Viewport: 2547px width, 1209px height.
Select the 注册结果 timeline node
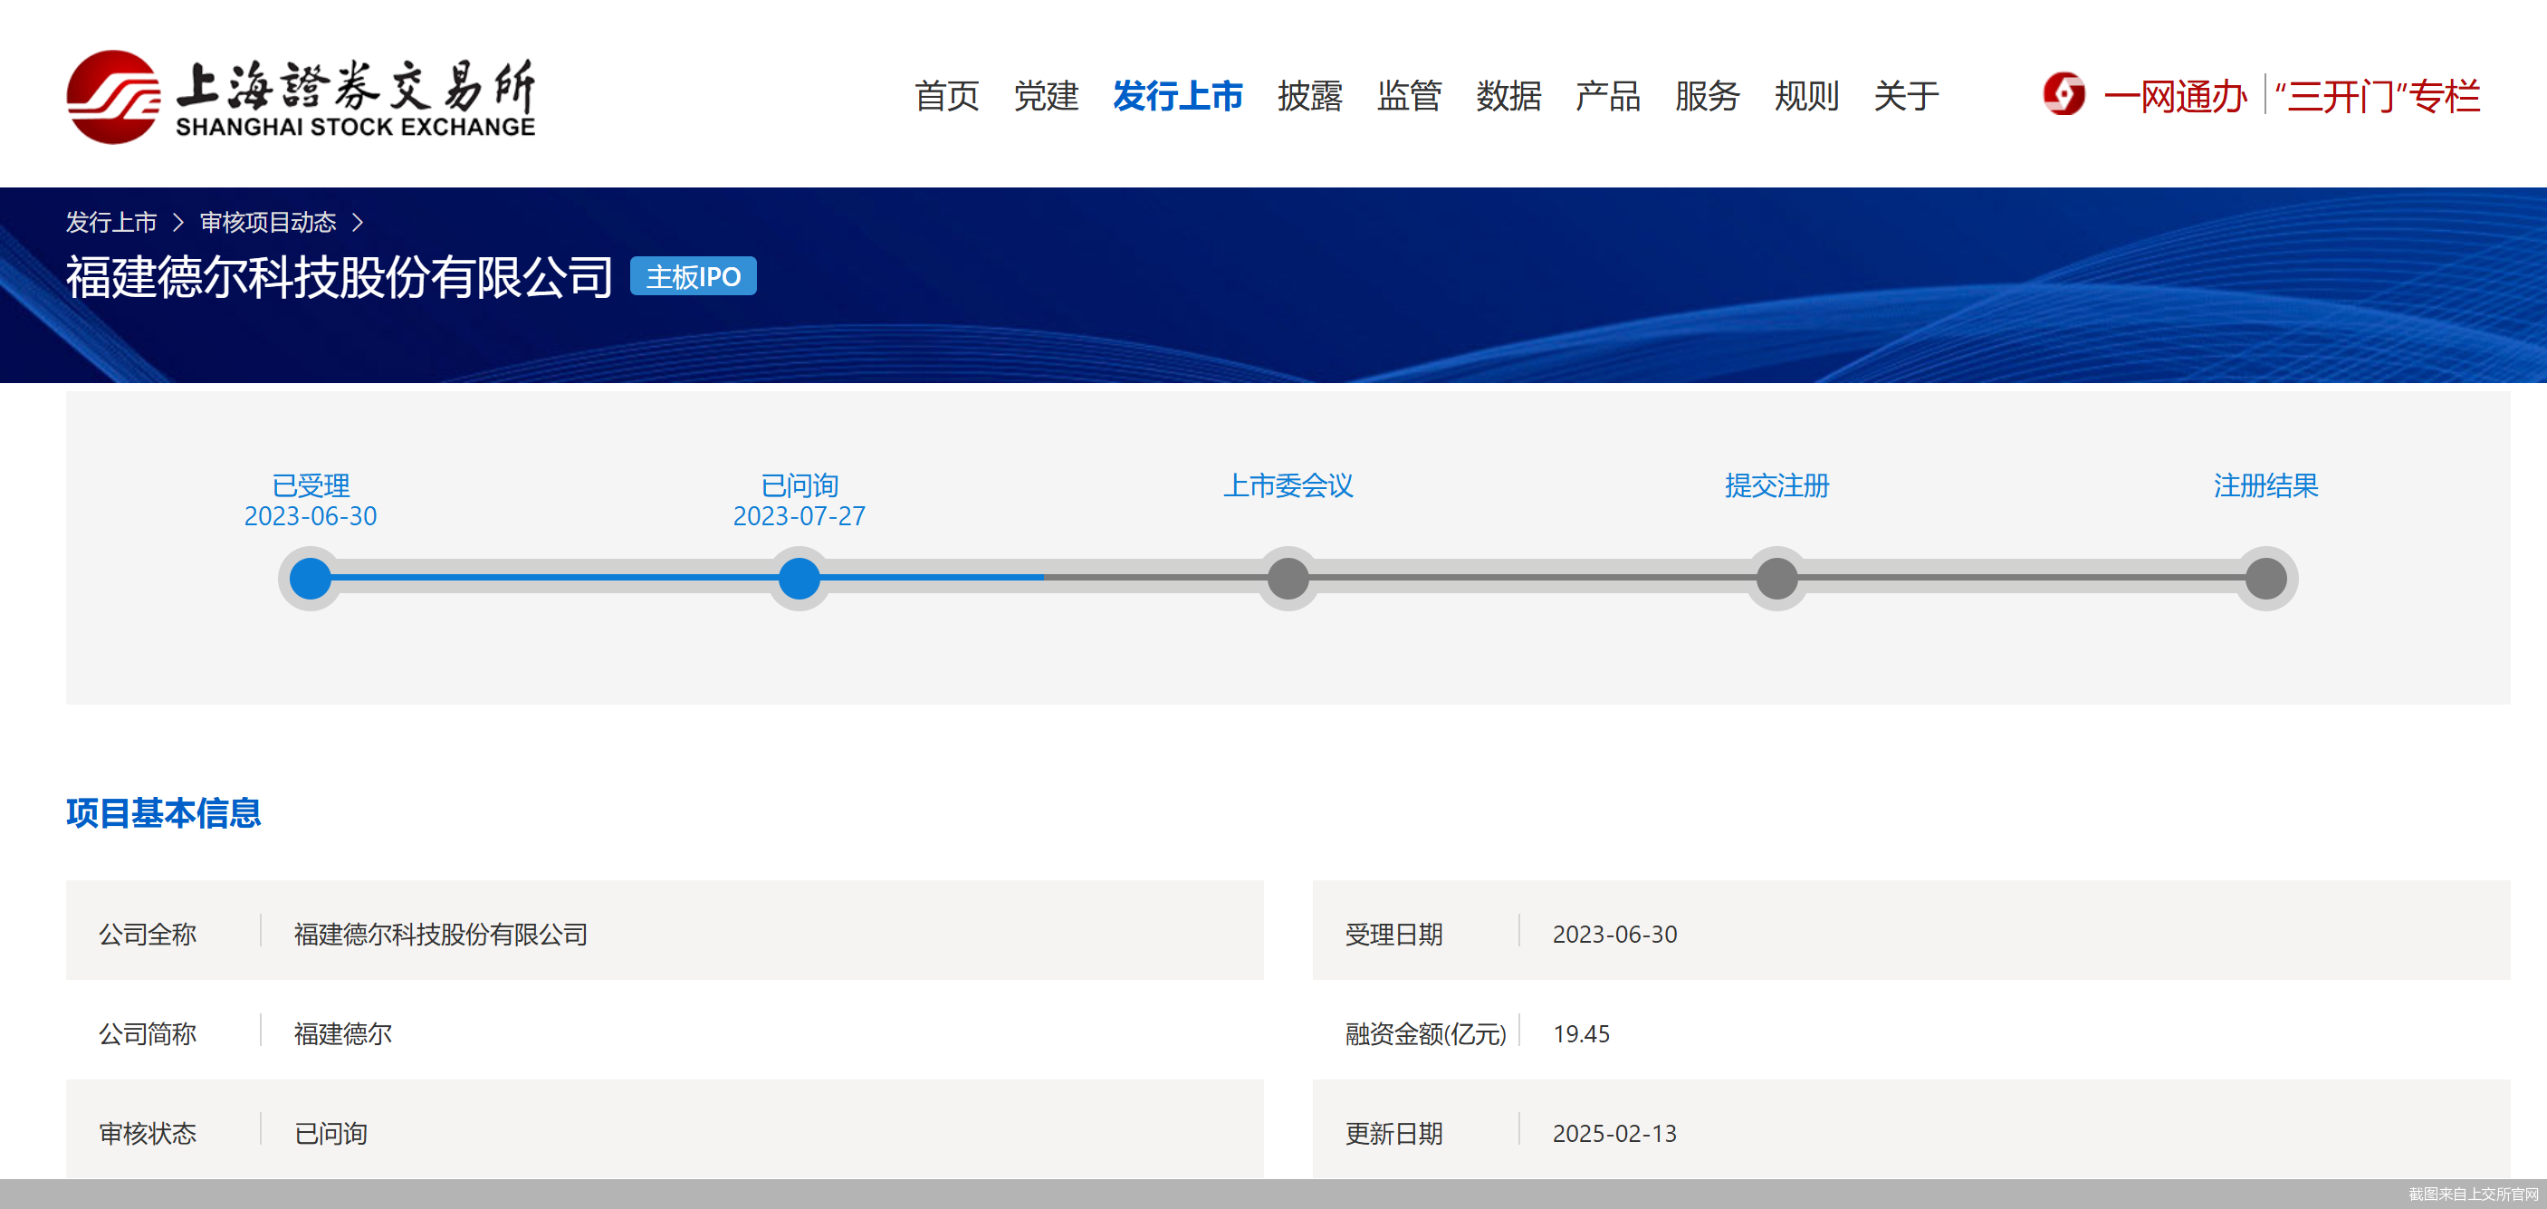point(2266,579)
